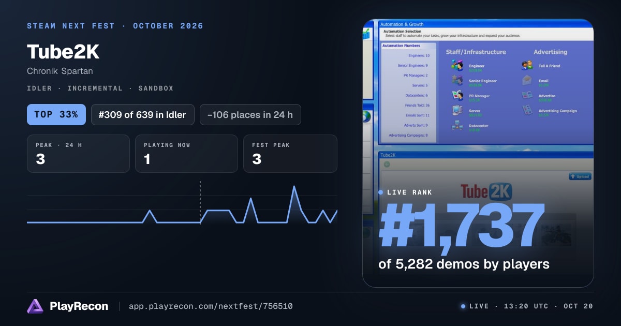Screen dimensions: 621x326
Task: Click the Tube2K game title heading
Action: click(63, 52)
